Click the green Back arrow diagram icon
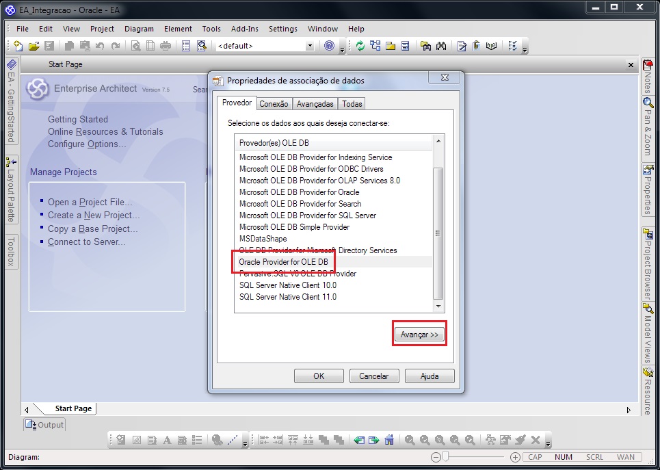Image resolution: width=660 pixels, height=470 pixels. point(358,441)
